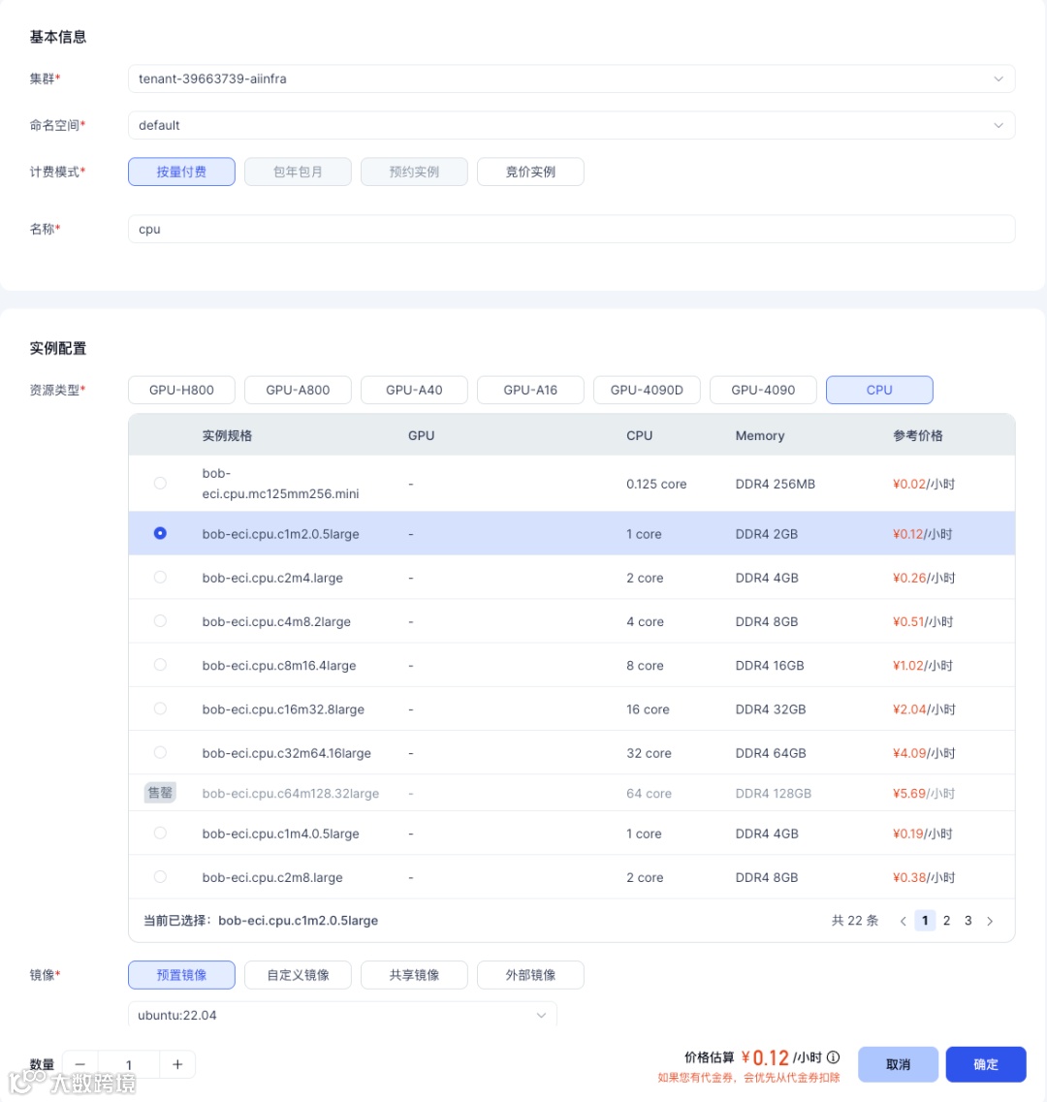Click the Memory column header

tap(759, 436)
